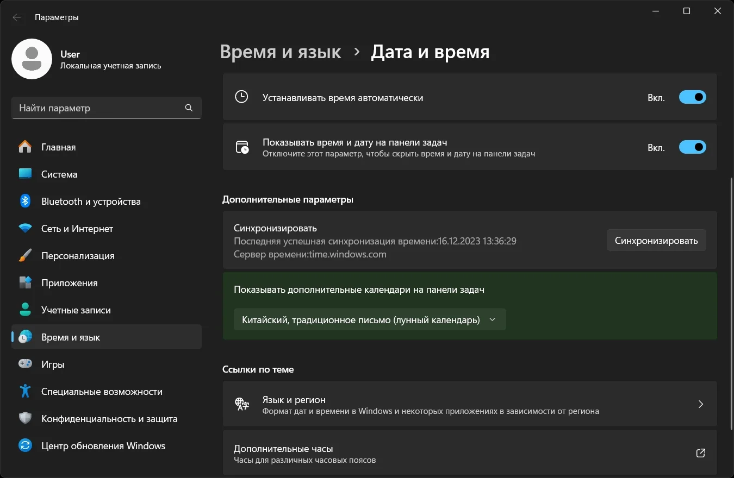Click the Язык и регион language icon
Screen dimensions: 734x478
click(x=242, y=404)
